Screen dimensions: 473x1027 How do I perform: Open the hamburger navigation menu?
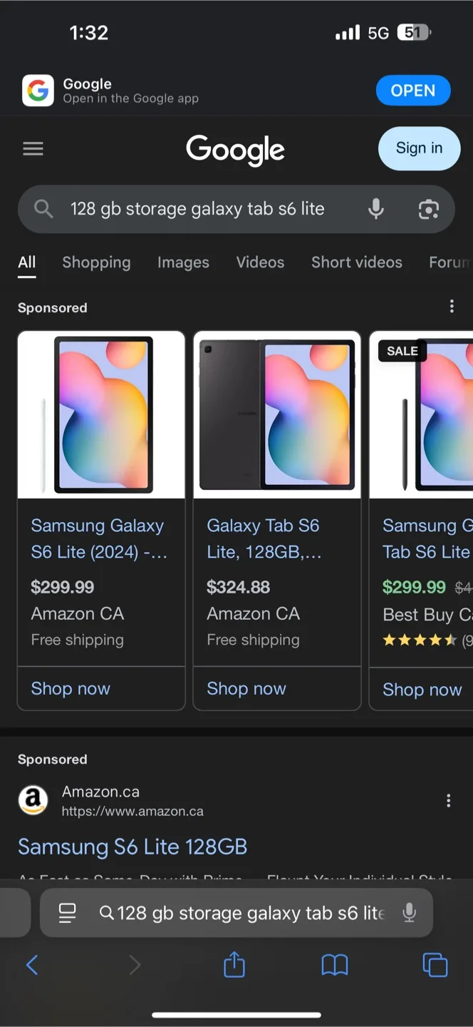(x=33, y=148)
